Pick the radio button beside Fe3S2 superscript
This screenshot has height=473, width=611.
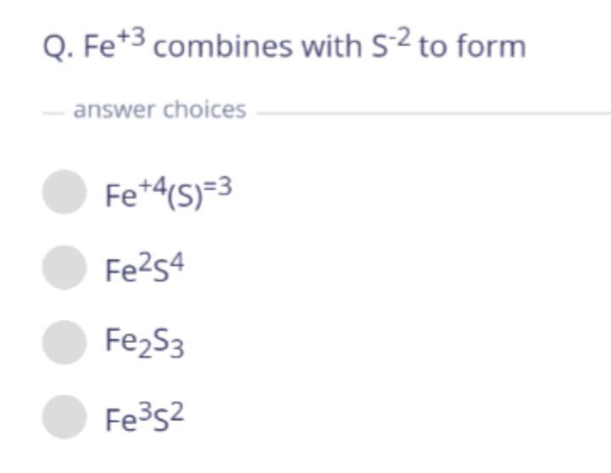(x=64, y=417)
